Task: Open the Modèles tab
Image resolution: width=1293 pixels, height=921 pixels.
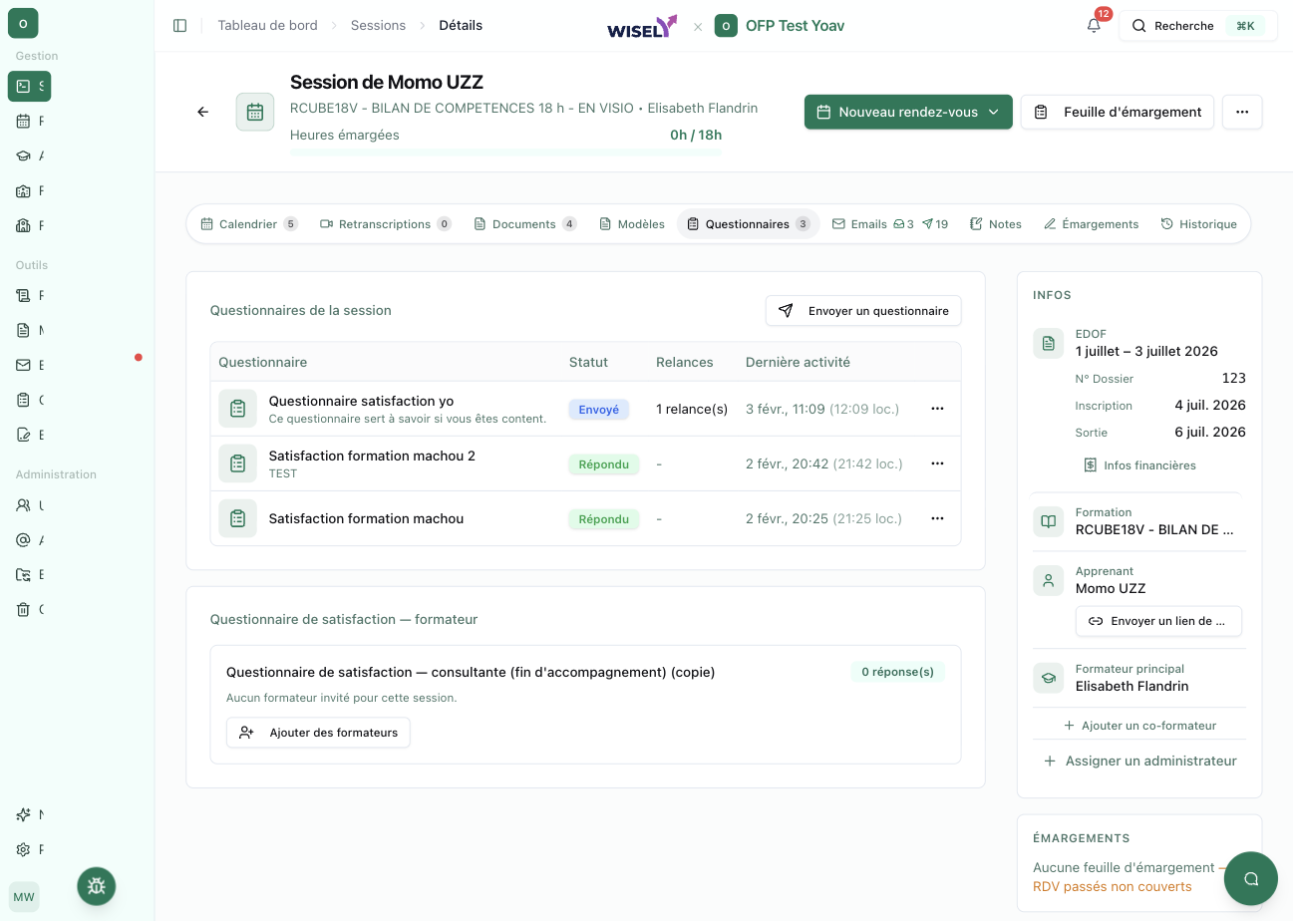Action: 632,224
